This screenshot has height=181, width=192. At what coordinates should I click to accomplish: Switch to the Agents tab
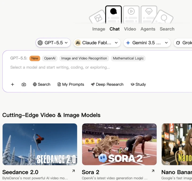pyautogui.click(x=148, y=29)
